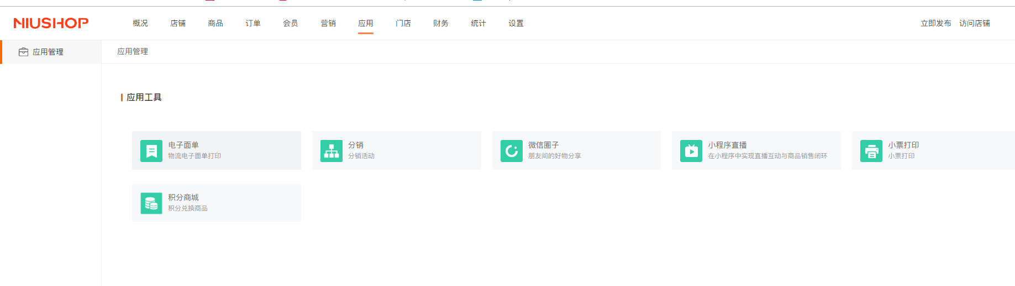Image resolution: width=1015 pixels, height=286 pixels.
Task: Open the 店铺 menu
Action: click(178, 23)
